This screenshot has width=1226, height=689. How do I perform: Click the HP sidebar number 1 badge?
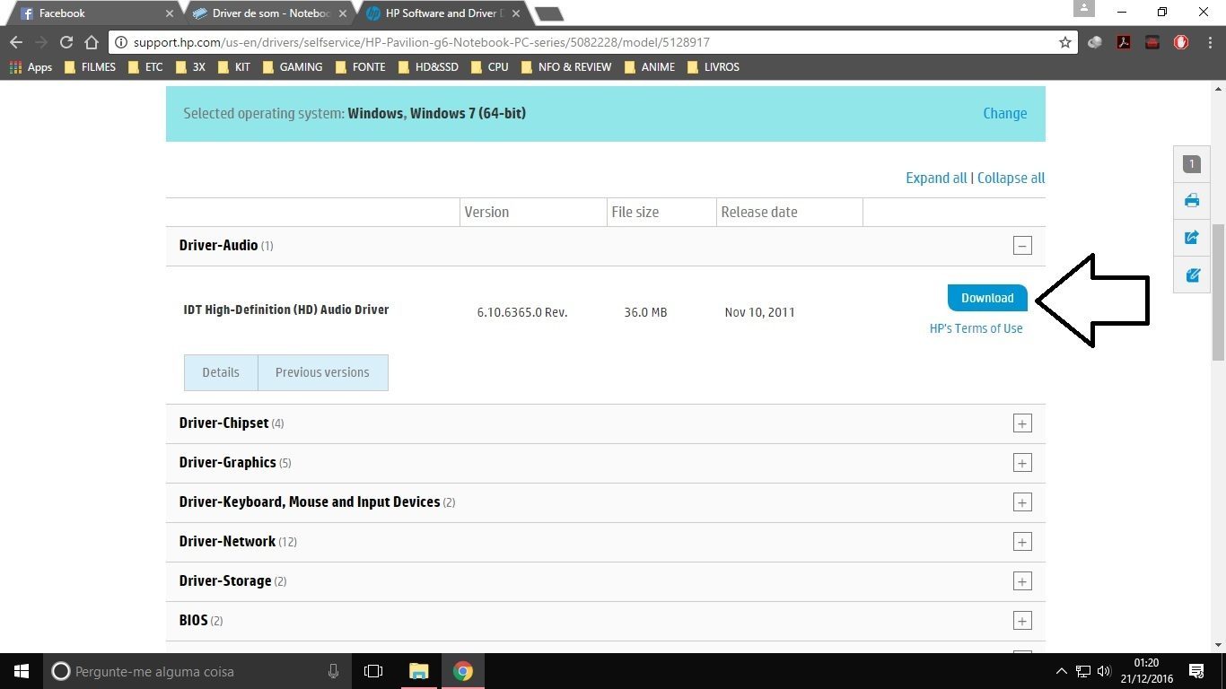click(x=1192, y=164)
